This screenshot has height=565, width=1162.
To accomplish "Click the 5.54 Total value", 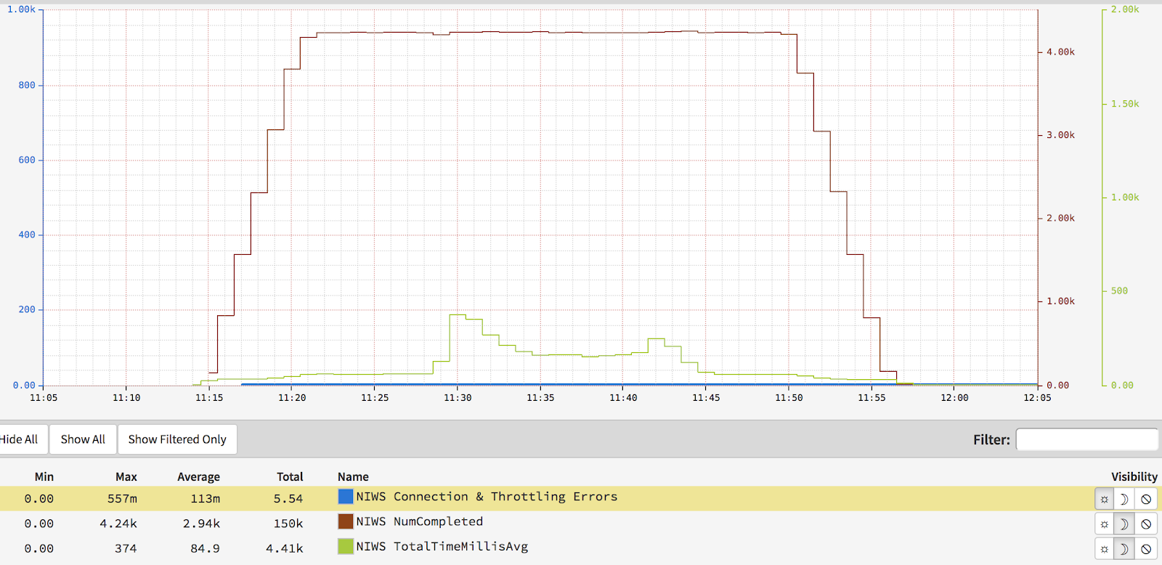I will tap(288, 499).
